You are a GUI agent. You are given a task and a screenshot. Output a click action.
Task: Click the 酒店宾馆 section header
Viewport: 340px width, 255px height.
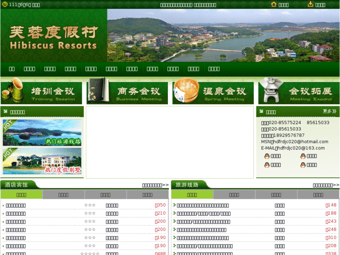[x=16, y=185]
